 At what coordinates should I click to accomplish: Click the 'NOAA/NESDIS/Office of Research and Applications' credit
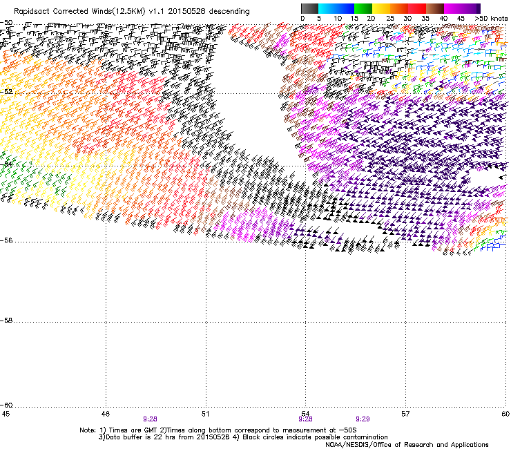[407, 445]
